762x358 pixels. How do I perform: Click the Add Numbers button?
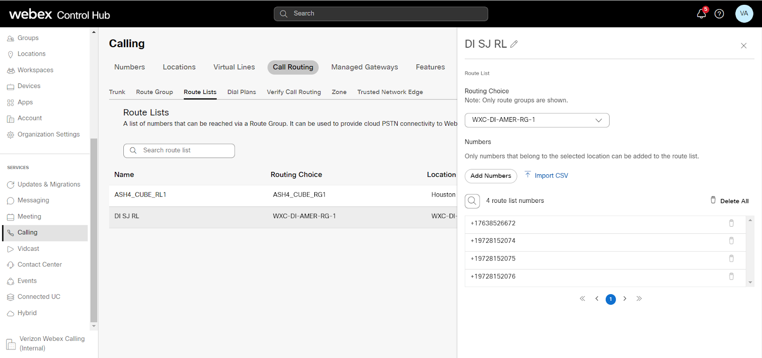(x=491, y=176)
